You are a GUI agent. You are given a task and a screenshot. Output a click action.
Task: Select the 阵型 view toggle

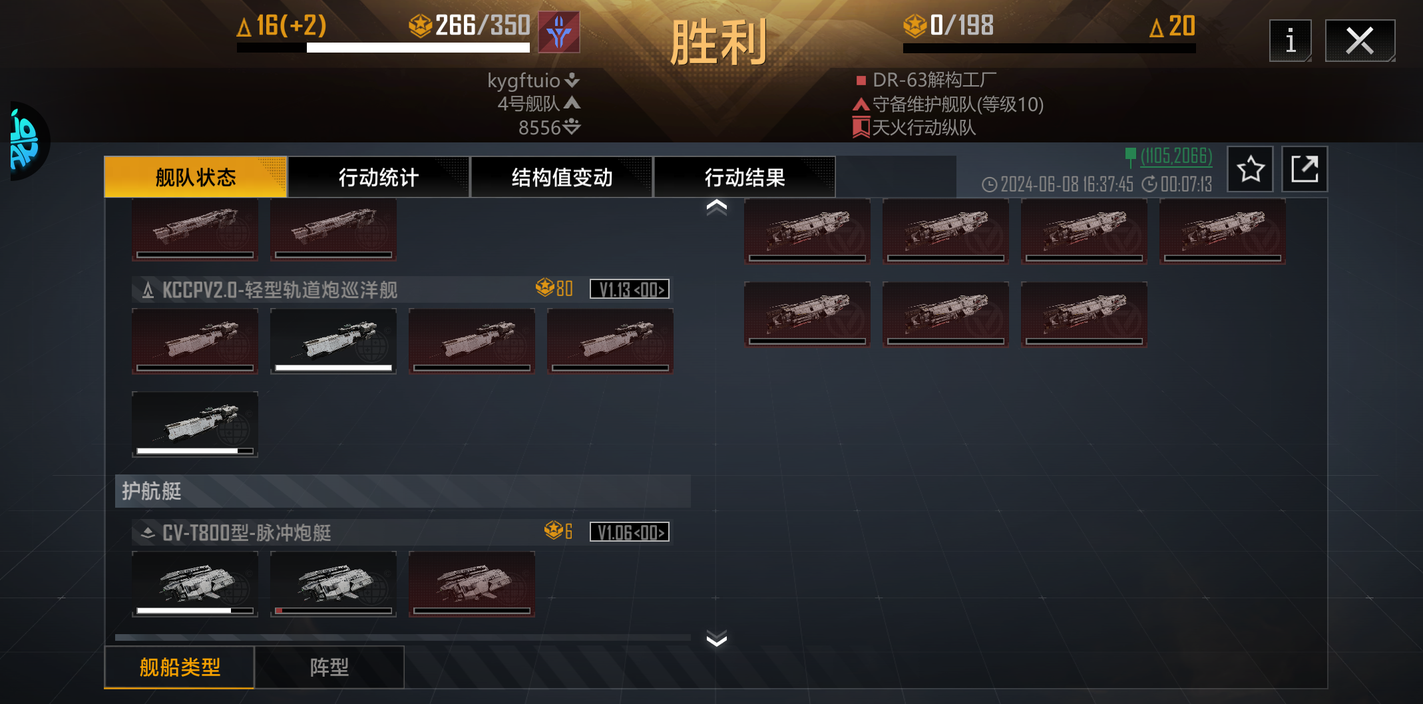click(329, 667)
